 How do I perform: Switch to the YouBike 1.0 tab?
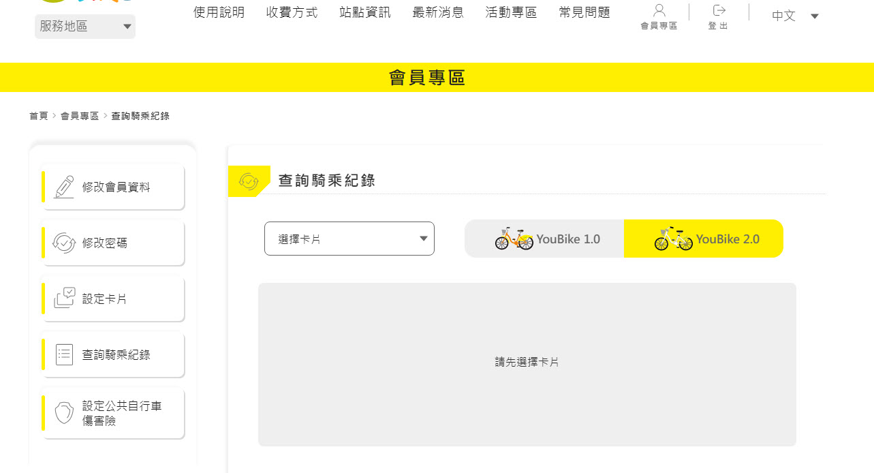544,239
